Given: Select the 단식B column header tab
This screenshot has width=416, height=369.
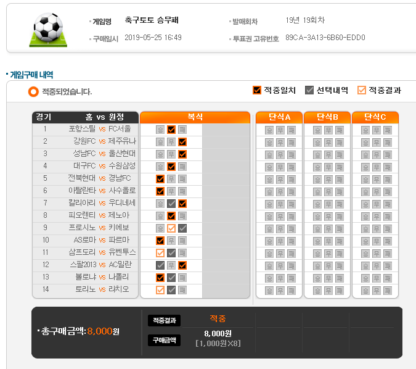Looking at the screenshot, I should coord(327,117).
